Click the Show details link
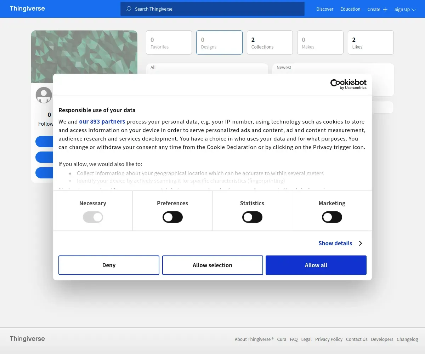The width and height of the screenshot is (425, 354). [335, 243]
